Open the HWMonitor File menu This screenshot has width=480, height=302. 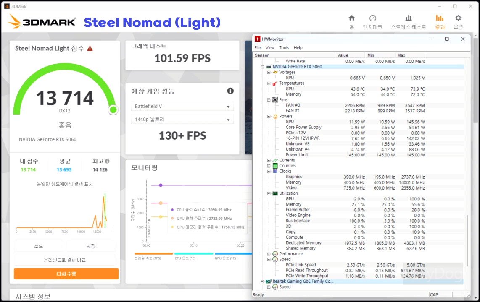258,48
